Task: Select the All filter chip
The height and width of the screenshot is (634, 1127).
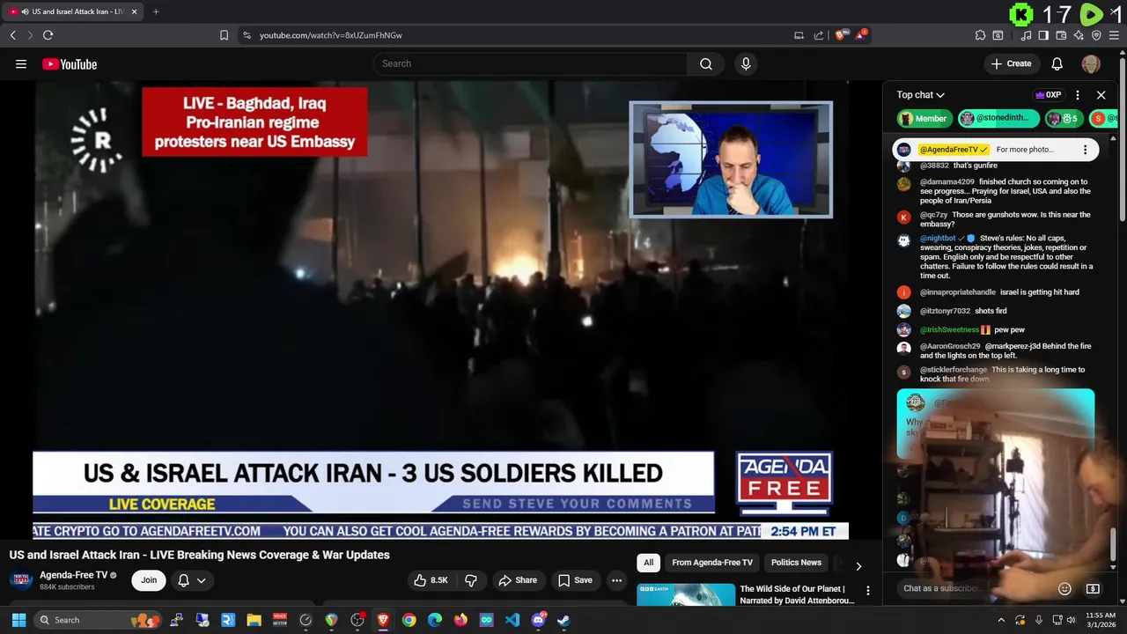Action: [x=648, y=563]
